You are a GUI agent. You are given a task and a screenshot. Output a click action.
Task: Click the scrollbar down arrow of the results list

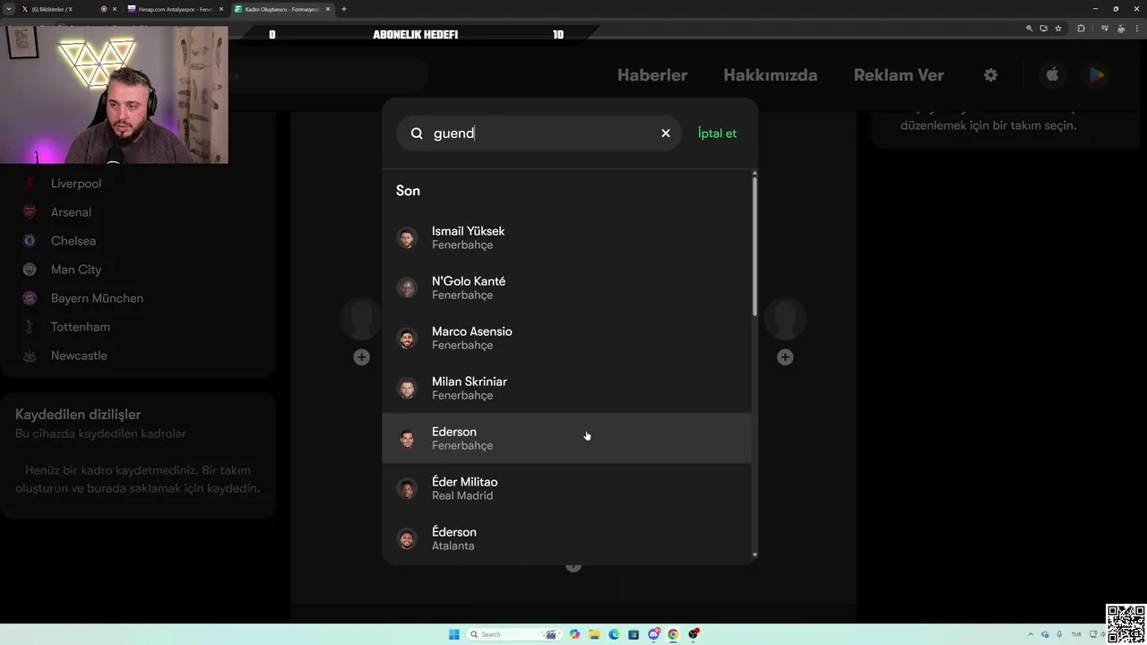(755, 555)
